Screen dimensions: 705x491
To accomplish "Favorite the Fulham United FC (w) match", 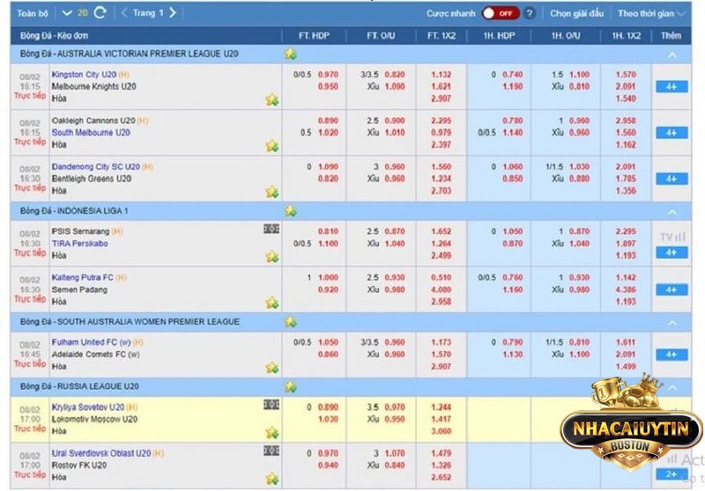I will click(x=271, y=367).
